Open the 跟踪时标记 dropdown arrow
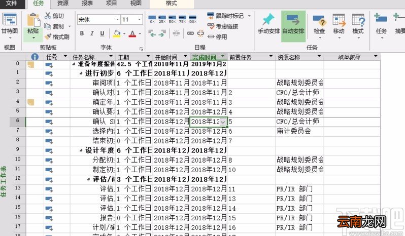Viewport: 405px width, 236px height. coord(249,16)
